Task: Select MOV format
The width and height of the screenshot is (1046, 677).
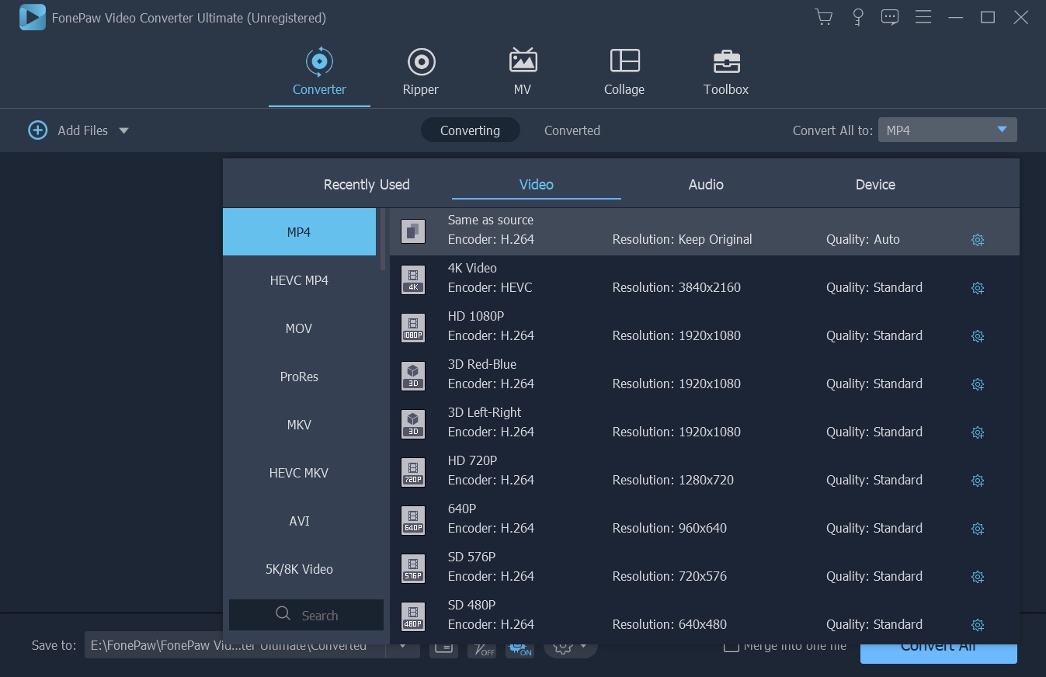Action: [299, 328]
